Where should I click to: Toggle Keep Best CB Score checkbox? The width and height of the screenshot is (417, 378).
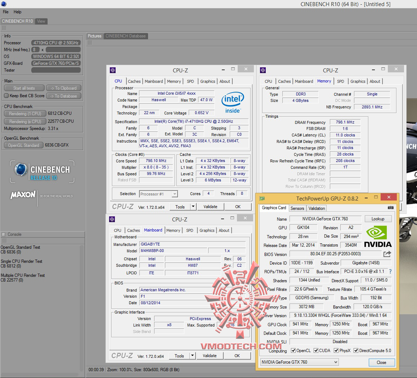6,95
